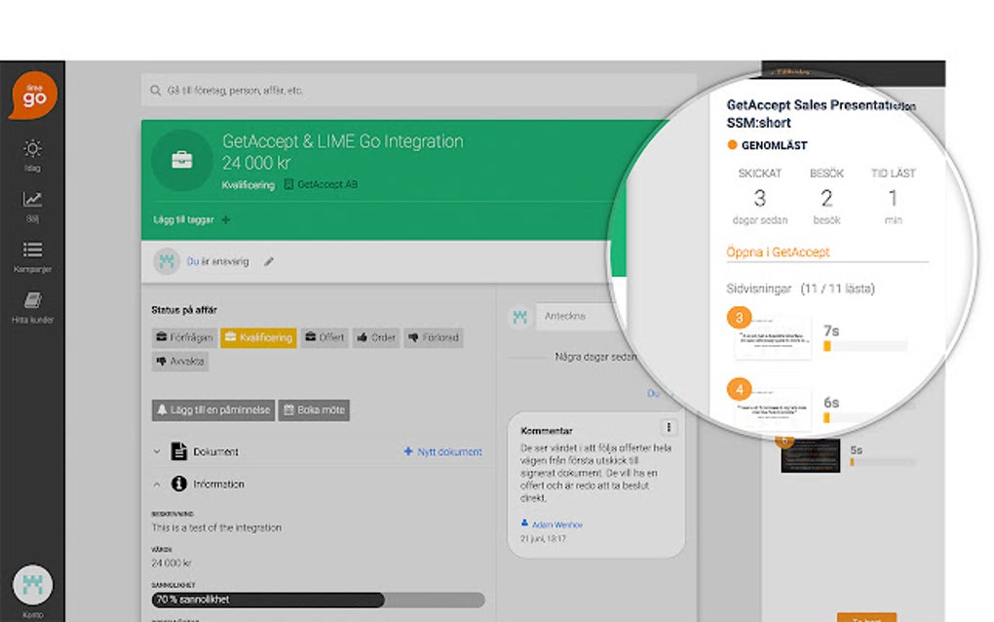
Task: Open the Hitta kunder book icon
Action: pyautogui.click(x=32, y=300)
